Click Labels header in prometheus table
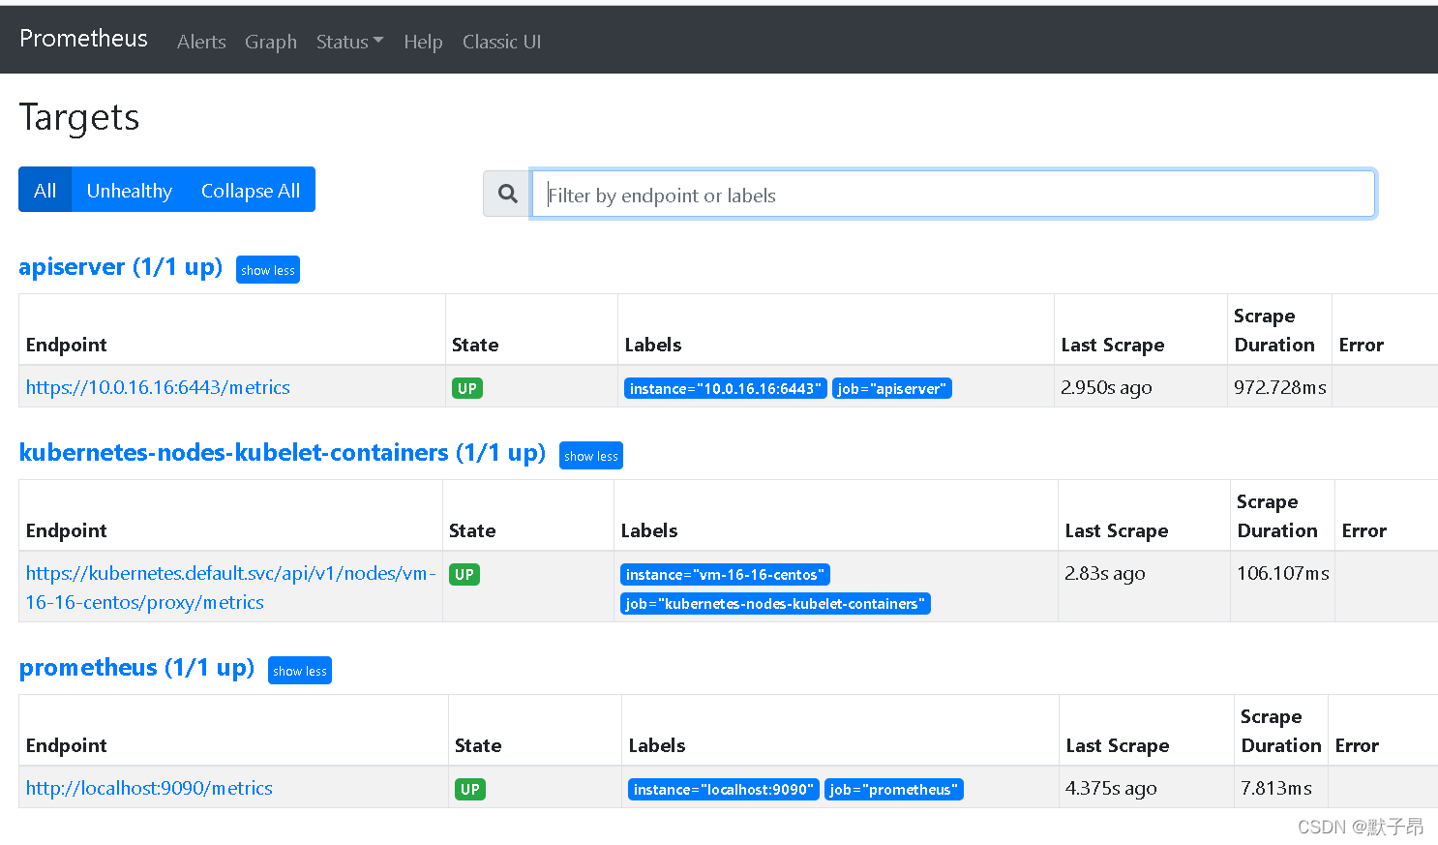 click(656, 745)
